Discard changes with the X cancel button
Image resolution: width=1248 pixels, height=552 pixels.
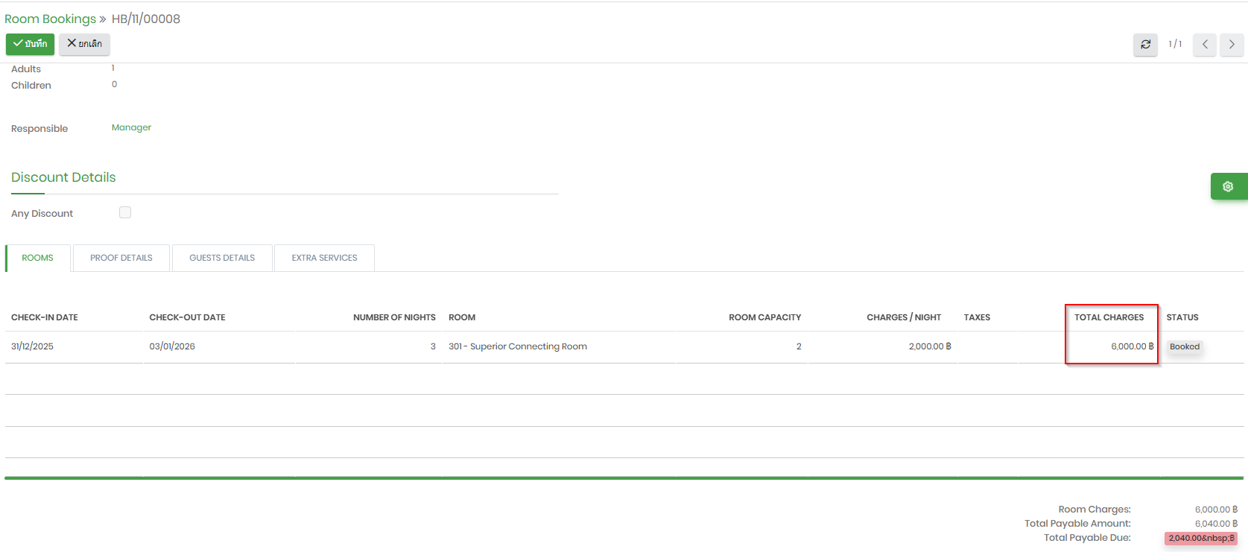pyautogui.click(x=85, y=44)
